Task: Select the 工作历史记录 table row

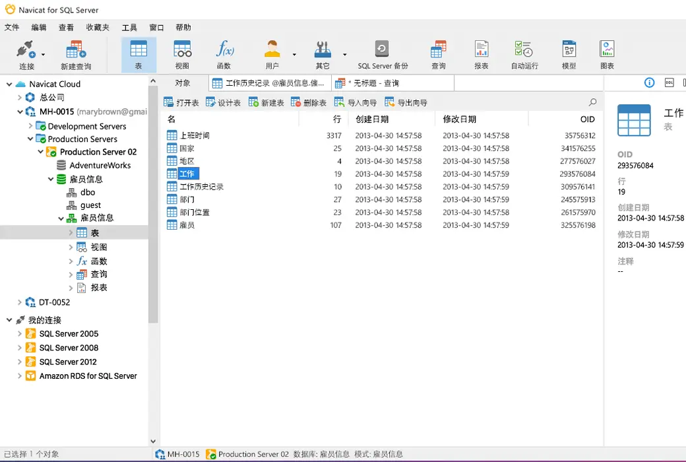Action: click(x=381, y=187)
